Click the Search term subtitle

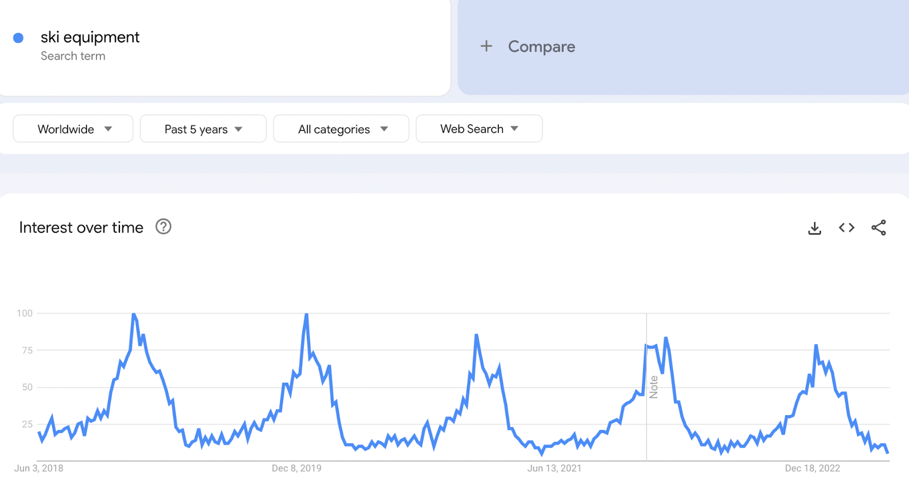(73, 56)
